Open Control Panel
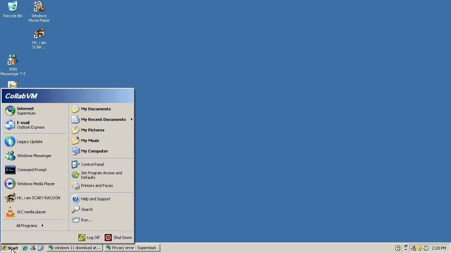The height and width of the screenshot is (253, 451). pos(102,164)
